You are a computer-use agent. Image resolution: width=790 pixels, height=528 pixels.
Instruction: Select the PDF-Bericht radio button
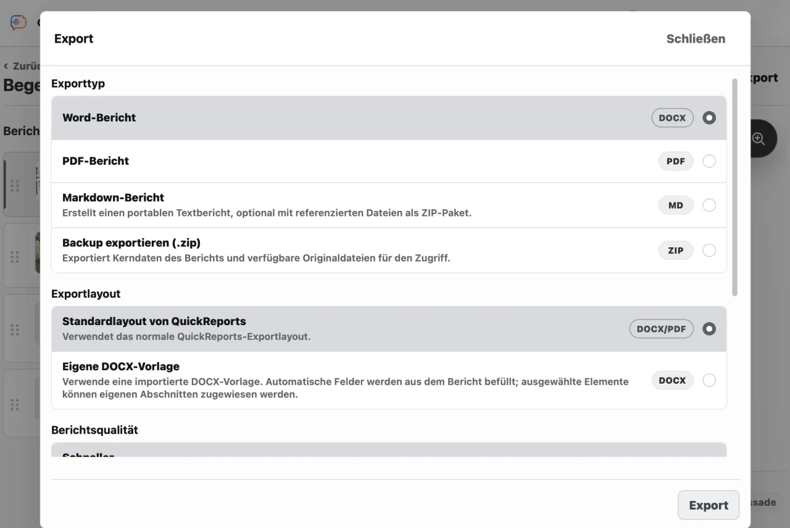[x=709, y=161]
